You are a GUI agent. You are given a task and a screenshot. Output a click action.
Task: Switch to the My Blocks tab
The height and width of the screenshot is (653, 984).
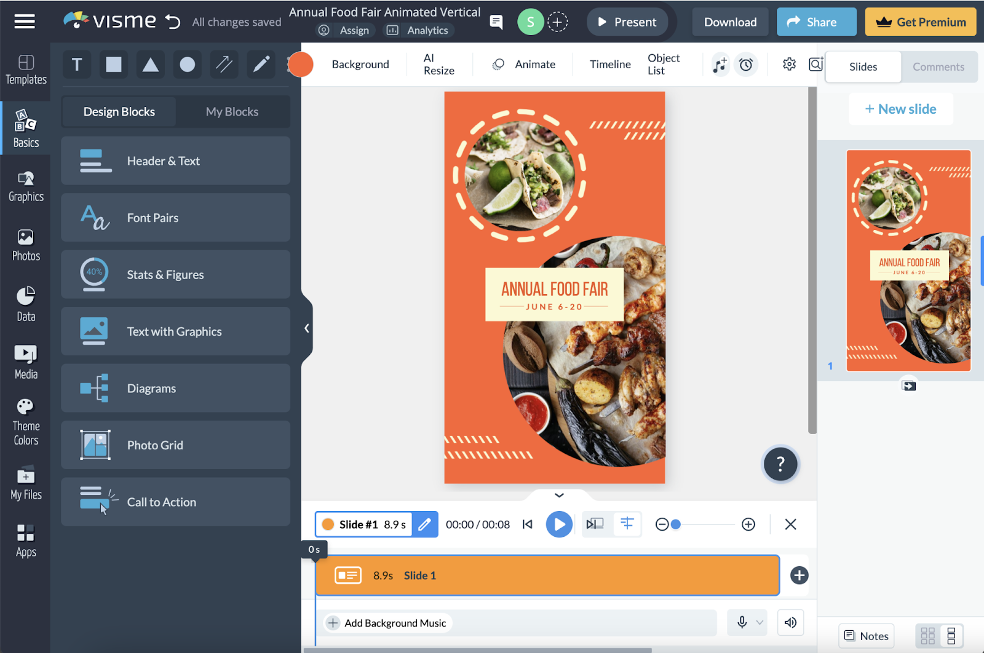pos(232,111)
